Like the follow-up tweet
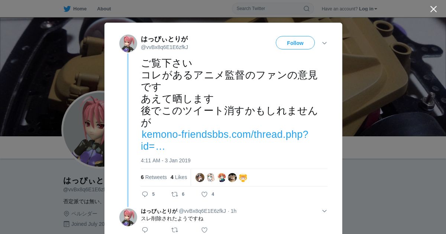The height and width of the screenshot is (234, 446). tap(204, 230)
